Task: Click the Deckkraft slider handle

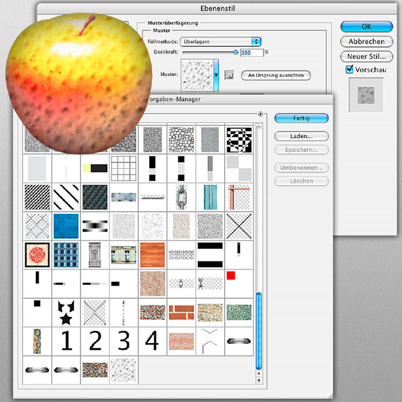Action: click(x=236, y=52)
